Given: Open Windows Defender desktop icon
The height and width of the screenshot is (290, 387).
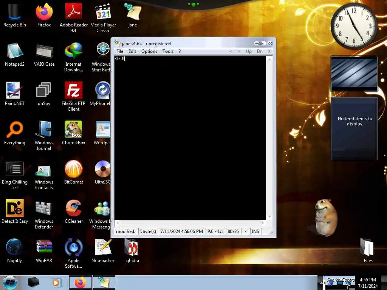Looking at the screenshot, I should pyautogui.click(x=44, y=214).
